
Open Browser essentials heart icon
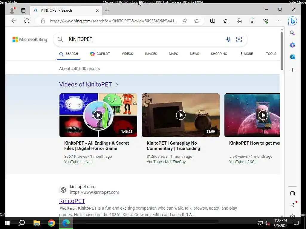tap(265, 21)
